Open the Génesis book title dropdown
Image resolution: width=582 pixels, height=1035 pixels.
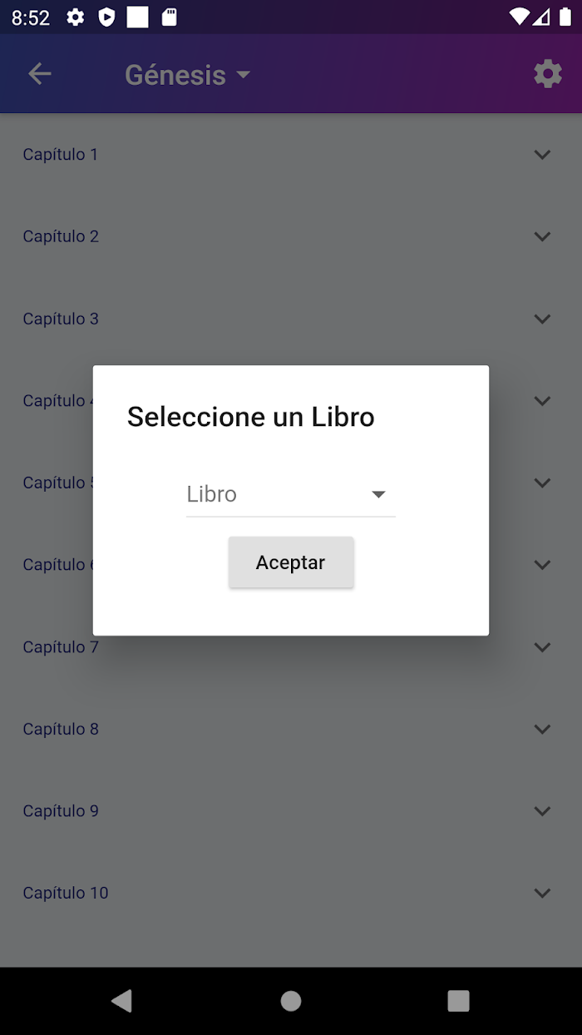tap(187, 75)
